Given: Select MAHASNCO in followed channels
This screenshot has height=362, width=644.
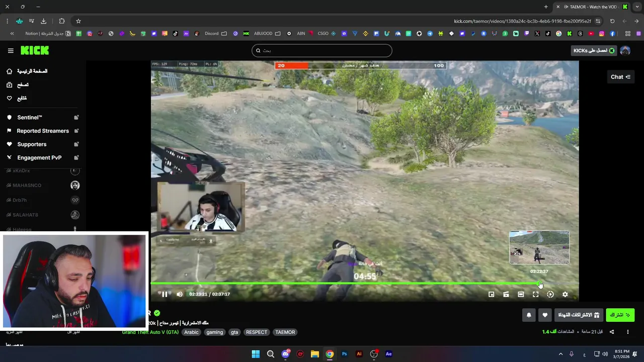Looking at the screenshot, I should click(x=43, y=185).
